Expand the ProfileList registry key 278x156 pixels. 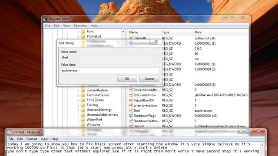coord(78,36)
